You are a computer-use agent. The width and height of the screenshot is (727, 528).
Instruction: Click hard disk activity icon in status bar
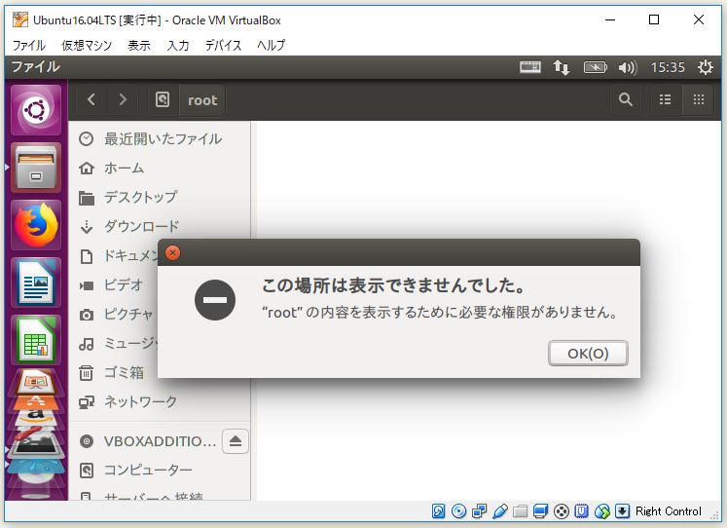tap(438, 511)
